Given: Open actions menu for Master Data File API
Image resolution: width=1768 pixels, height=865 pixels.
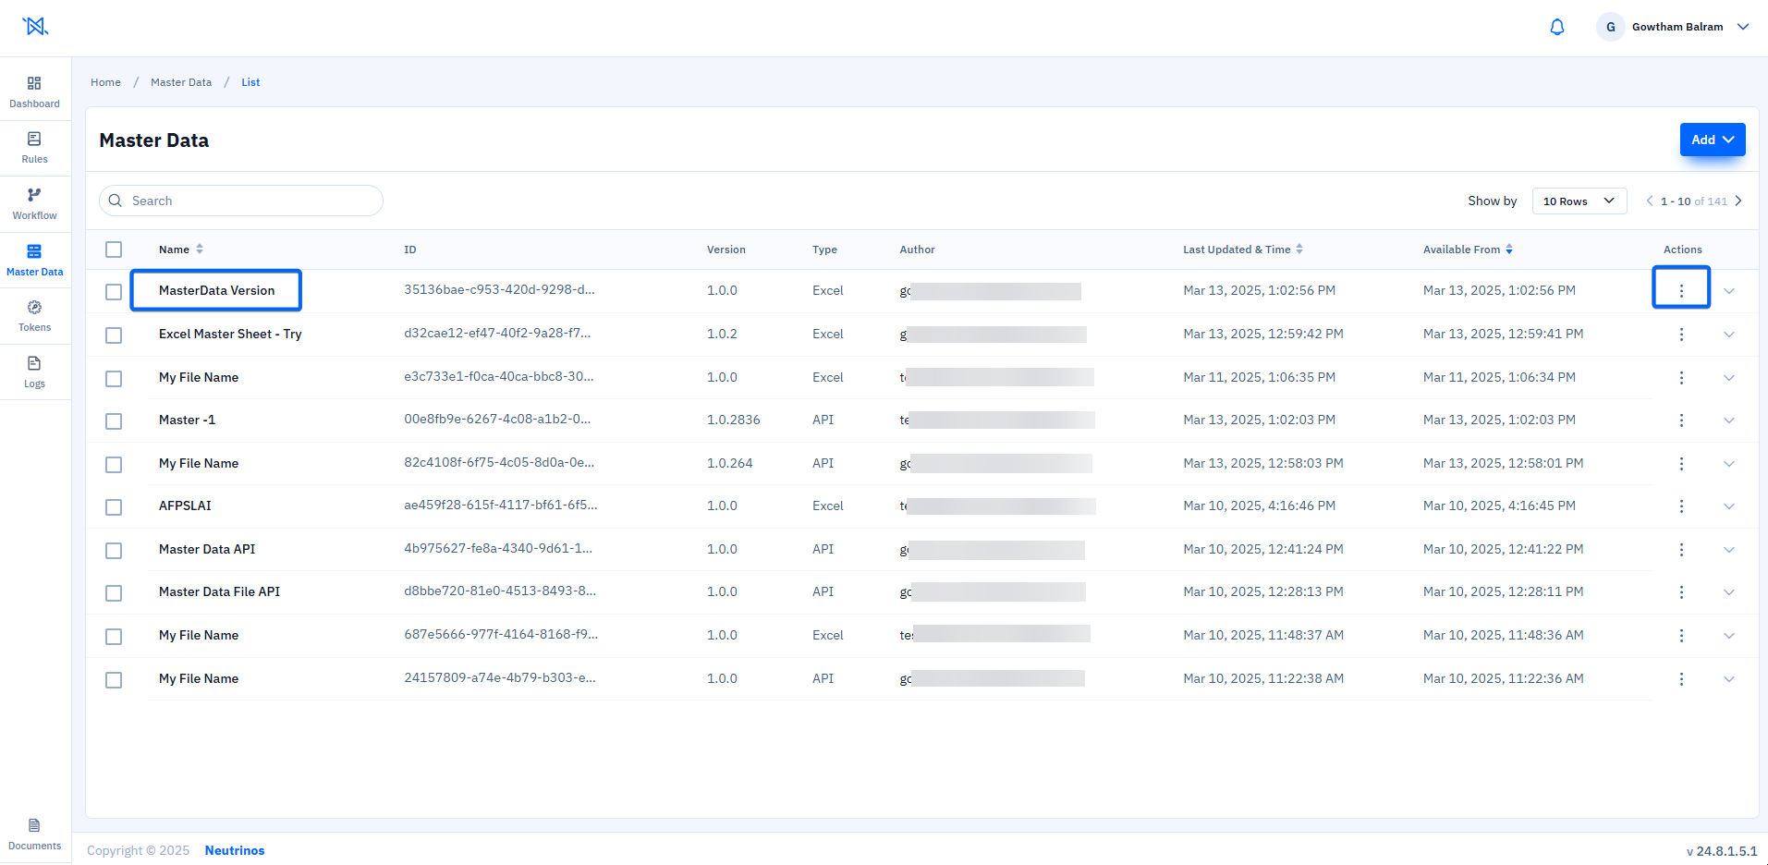Looking at the screenshot, I should [x=1681, y=592].
